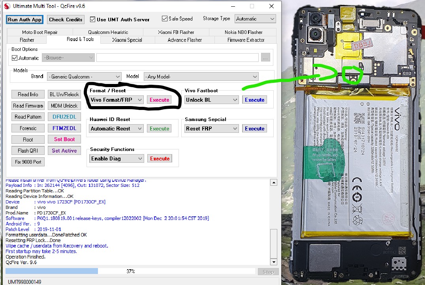This screenshot has width=425, height=285.
Task: Open the Storage Type dropdown
Action: point(255,19)
